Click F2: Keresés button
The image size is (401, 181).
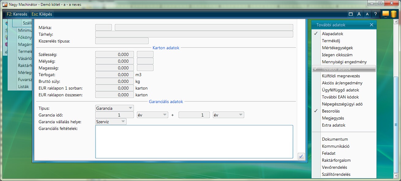tap(17, 14)
